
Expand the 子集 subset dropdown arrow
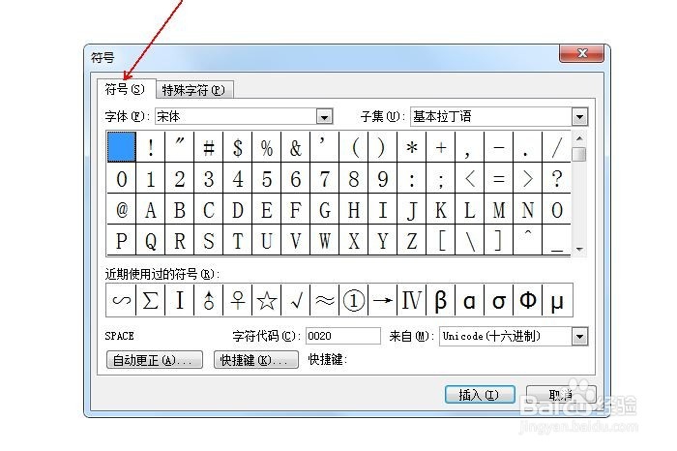click(x=579, y=117)
